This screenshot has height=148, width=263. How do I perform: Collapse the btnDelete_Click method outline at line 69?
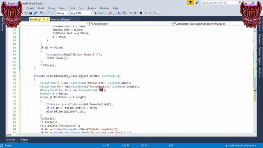[21, 76]
